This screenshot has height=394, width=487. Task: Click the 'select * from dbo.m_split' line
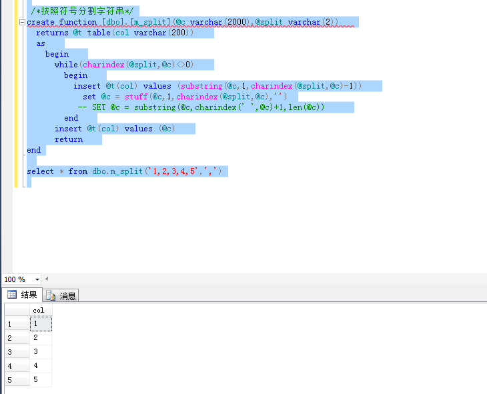(x=124, y=171)
